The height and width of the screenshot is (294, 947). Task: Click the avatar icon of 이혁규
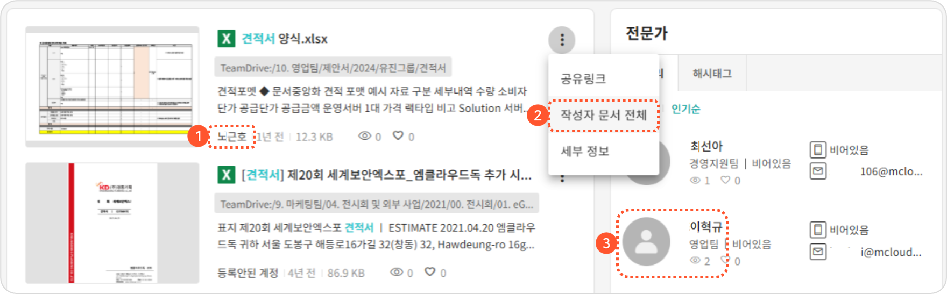(x=646, y=242)
